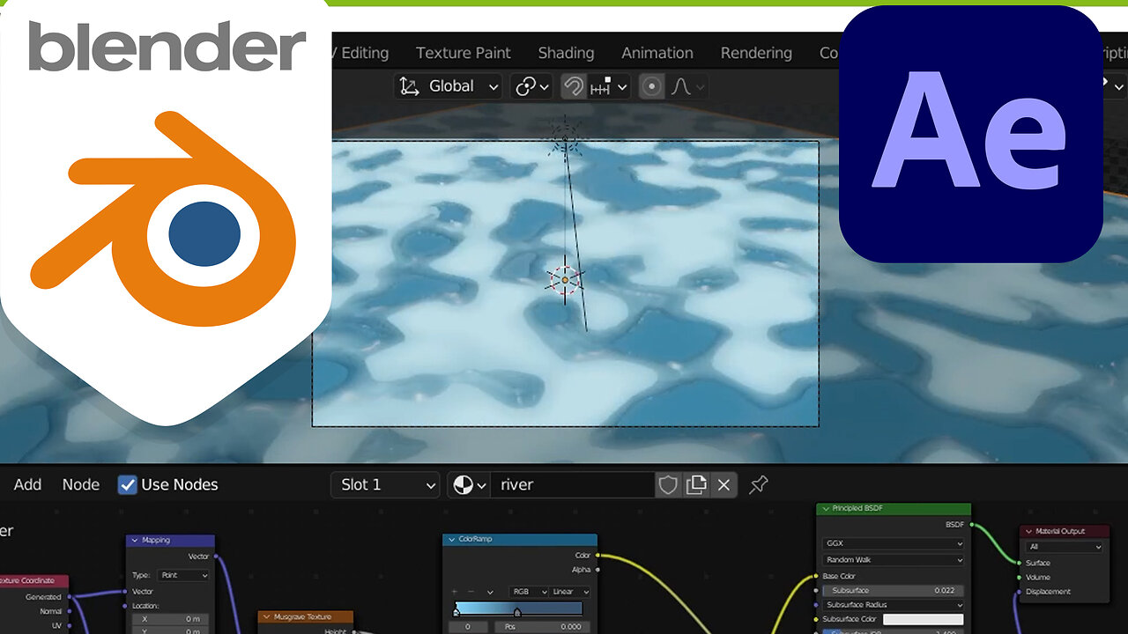
Task: Switch to the Rendering workspace tab
Action: 756,53
